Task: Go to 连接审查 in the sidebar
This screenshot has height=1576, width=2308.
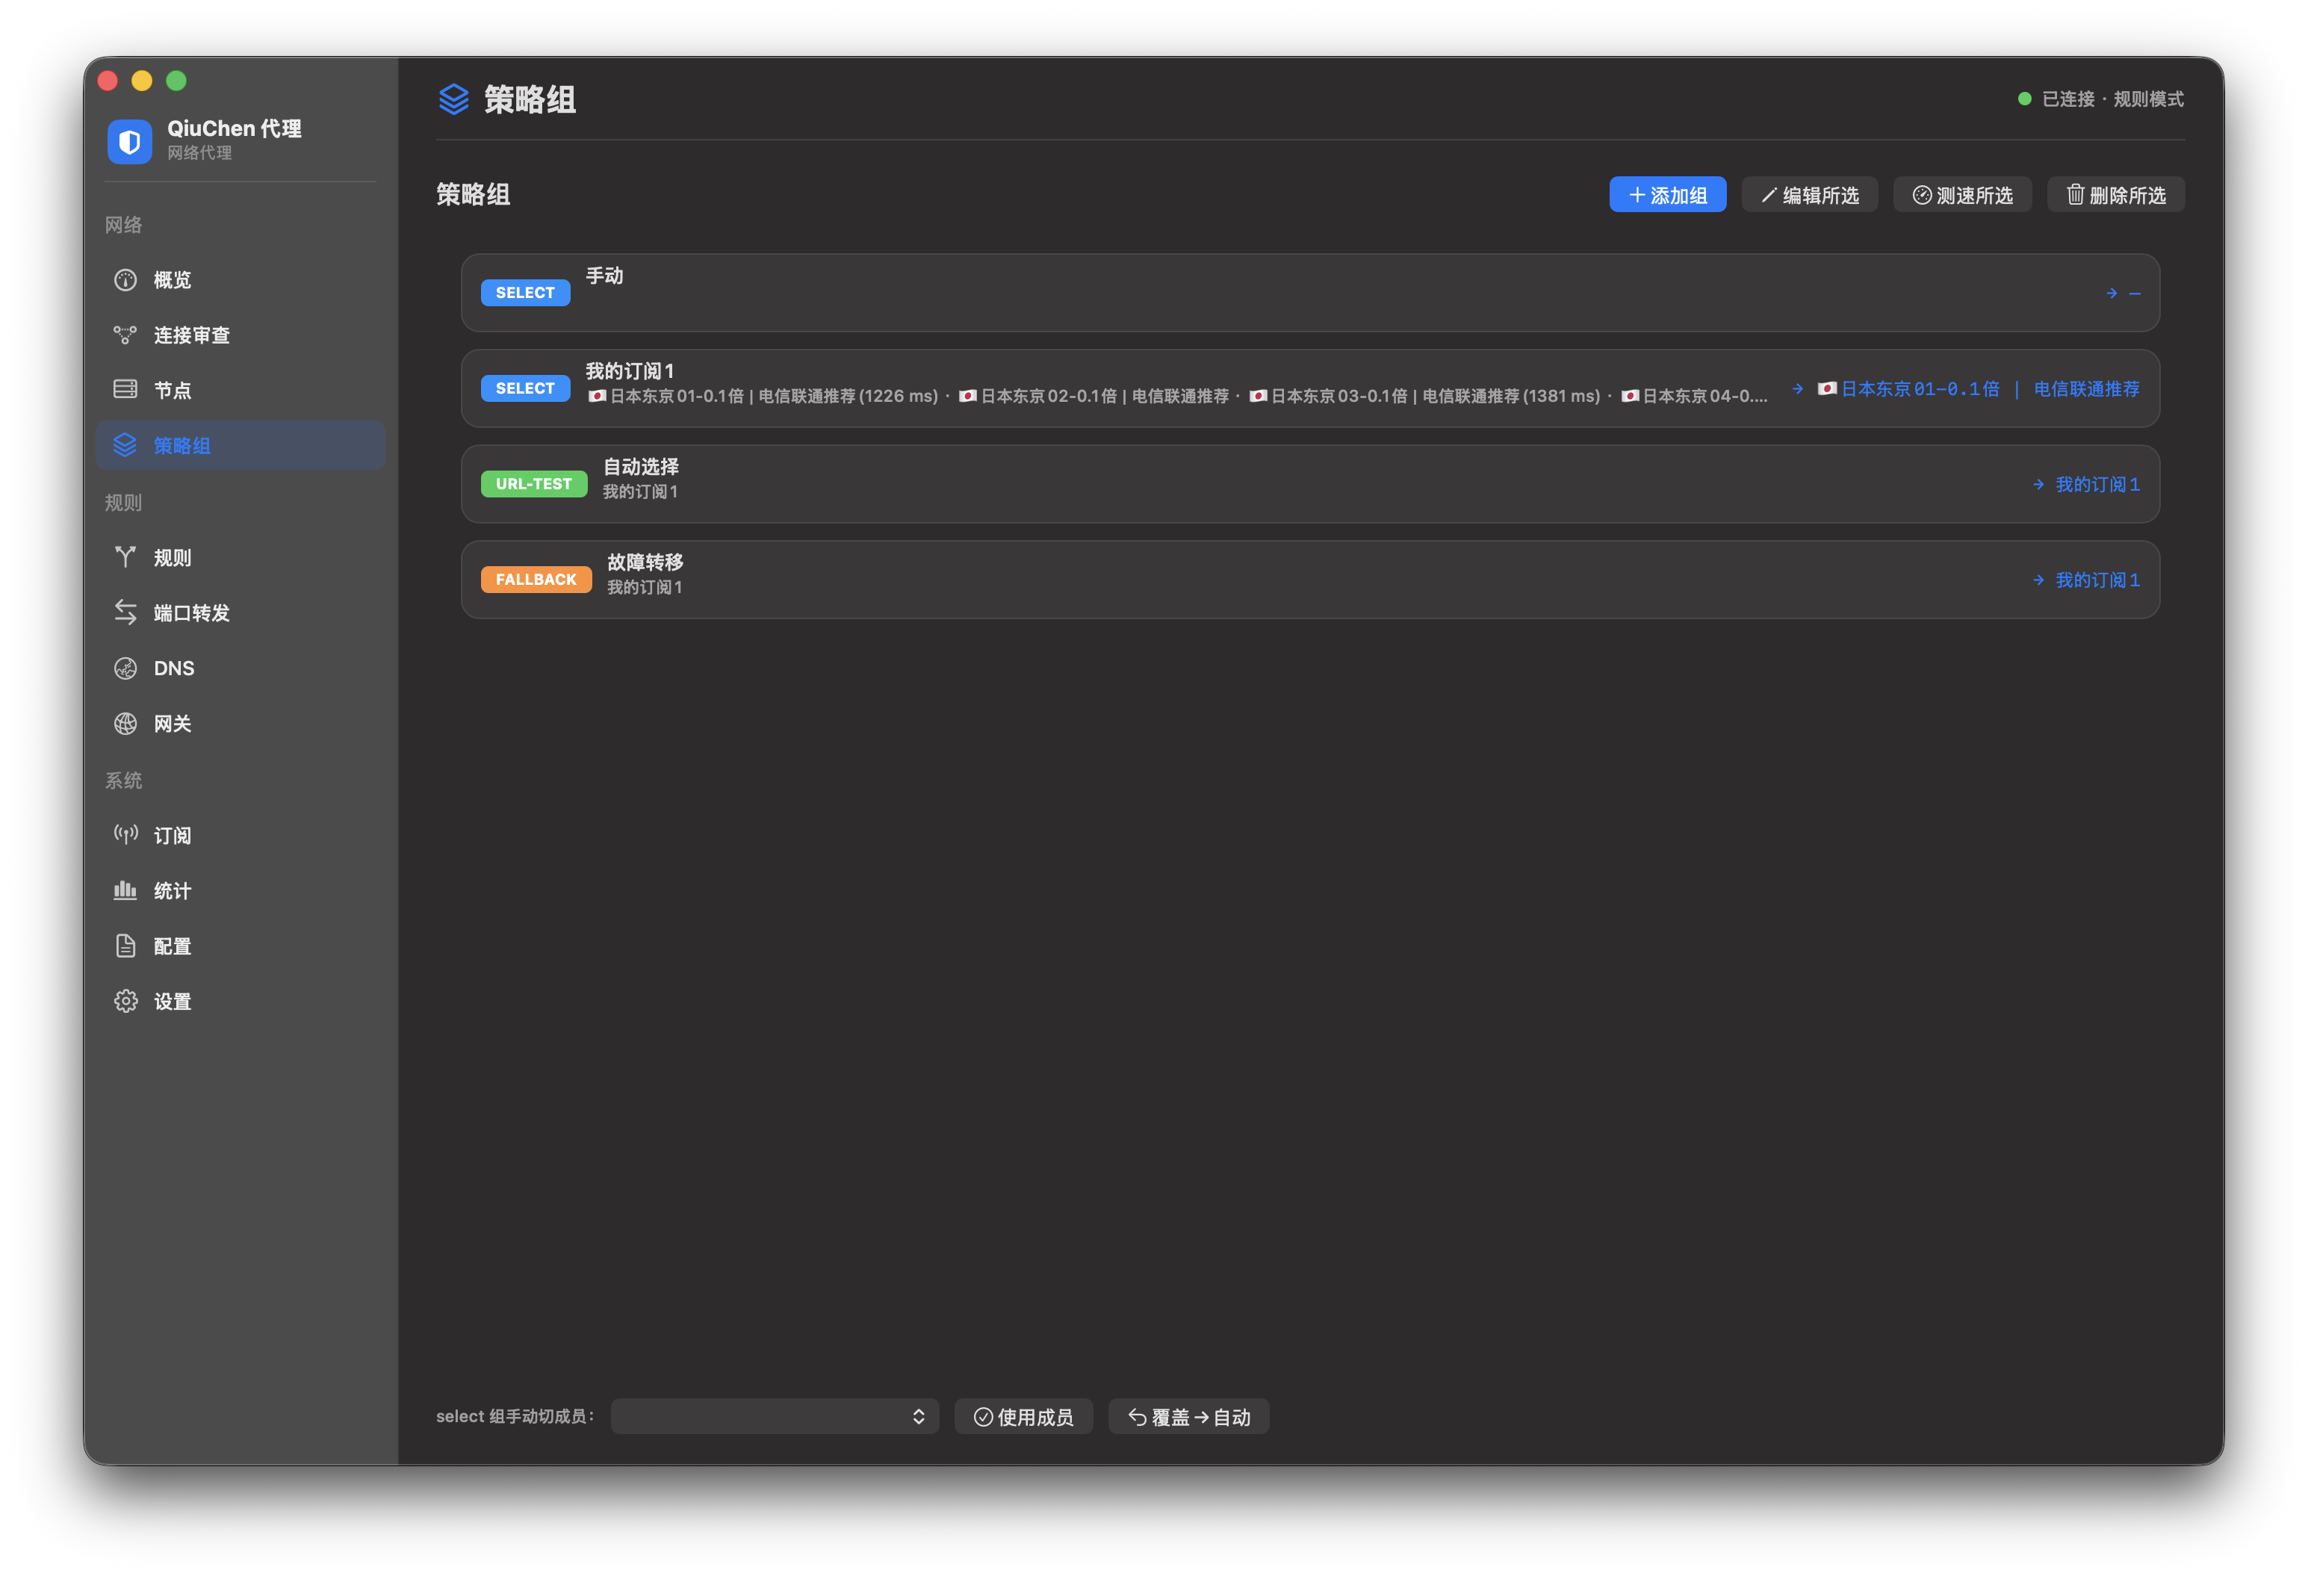Action: [241, 335]
